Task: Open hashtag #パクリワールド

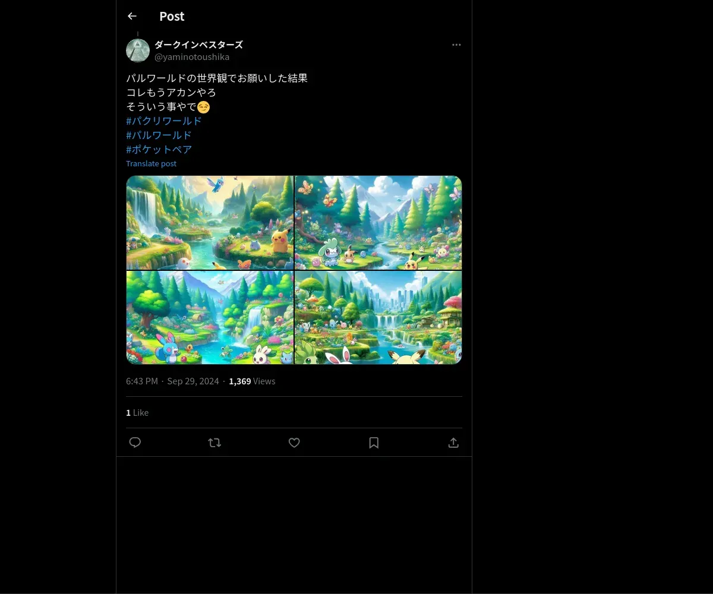Action: [164, 121]
